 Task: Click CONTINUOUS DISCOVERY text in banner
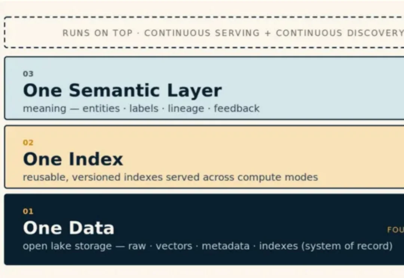(x=340, y=33)
